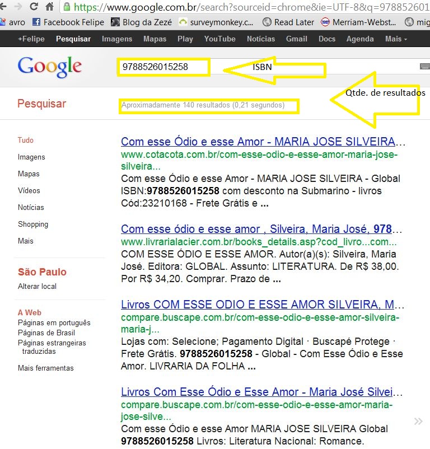Reload the page with browser refresh icon

click(x=34, y=6)
